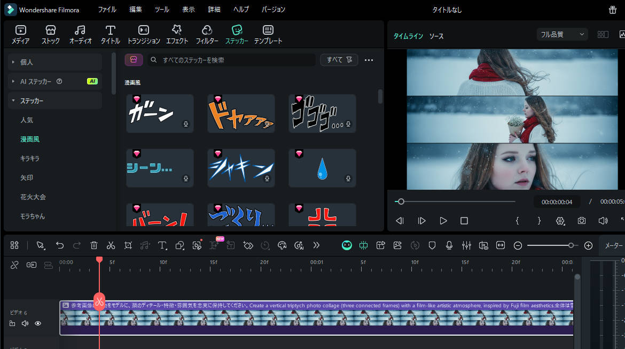625x349 pixels.
Task: Hide the ビデオ 6 track with the eye toggle
Action: coord(37,323)
